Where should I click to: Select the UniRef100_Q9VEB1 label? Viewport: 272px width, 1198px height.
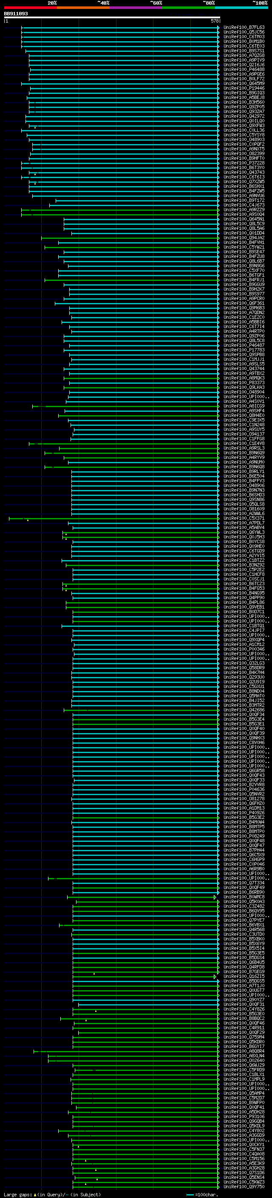coord(244,607)
